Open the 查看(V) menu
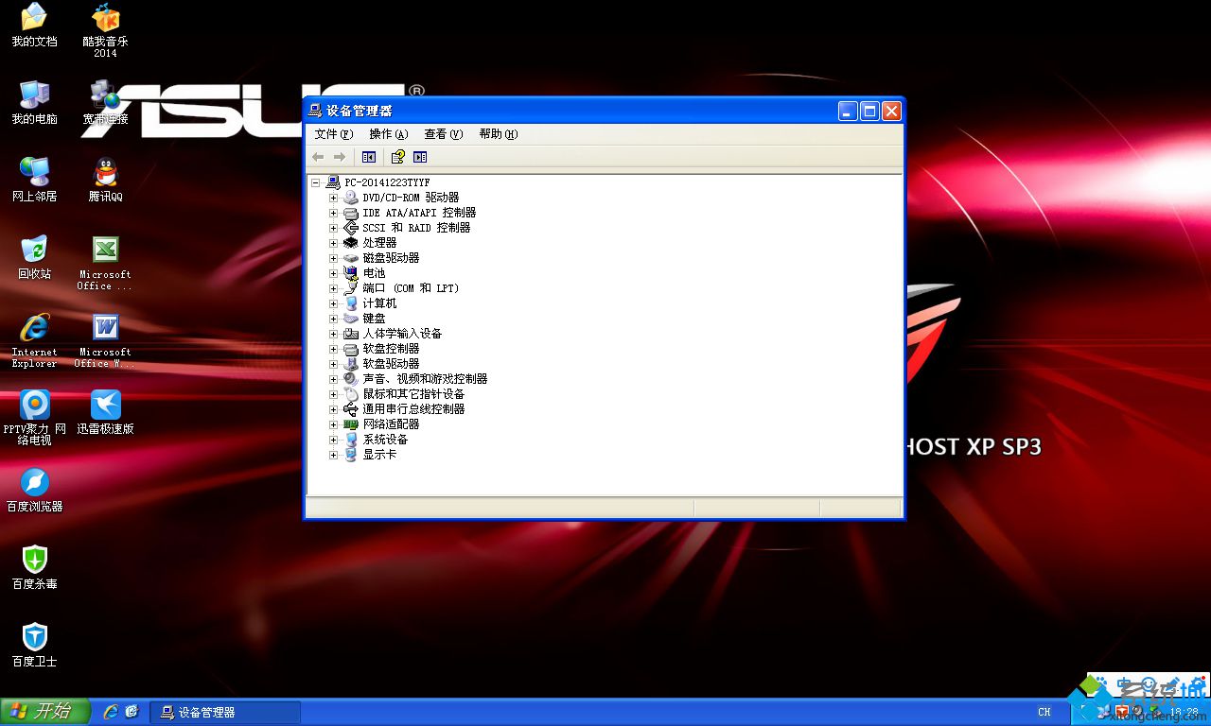This screenshot has width=1211, height=726. point(443,134)
